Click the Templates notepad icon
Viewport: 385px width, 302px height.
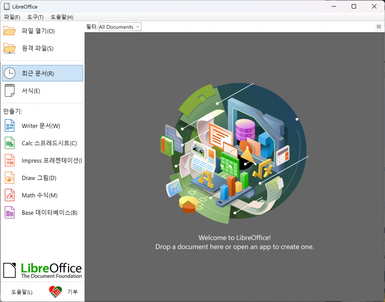[x=10, y=90]
